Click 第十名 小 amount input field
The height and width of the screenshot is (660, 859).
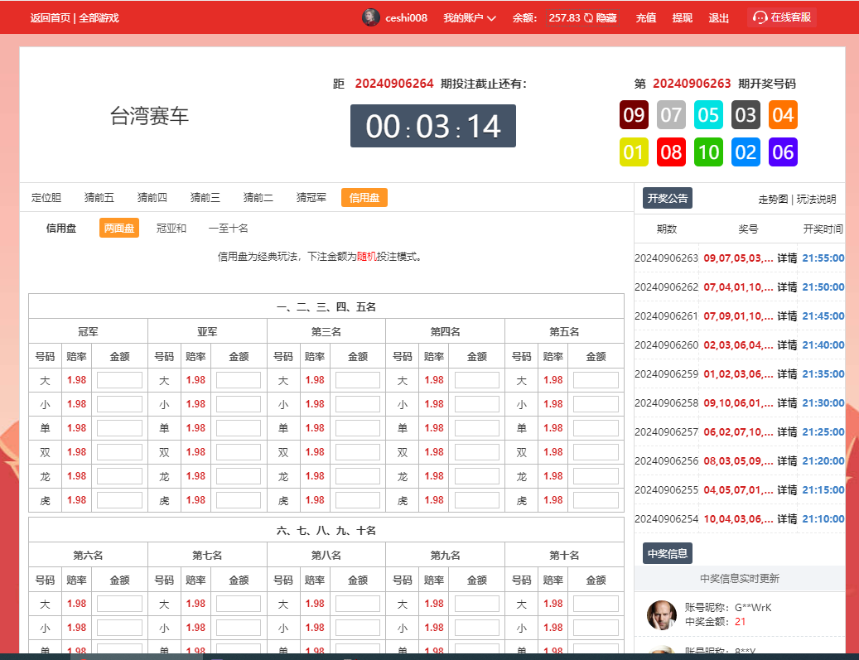click(596, 628)
